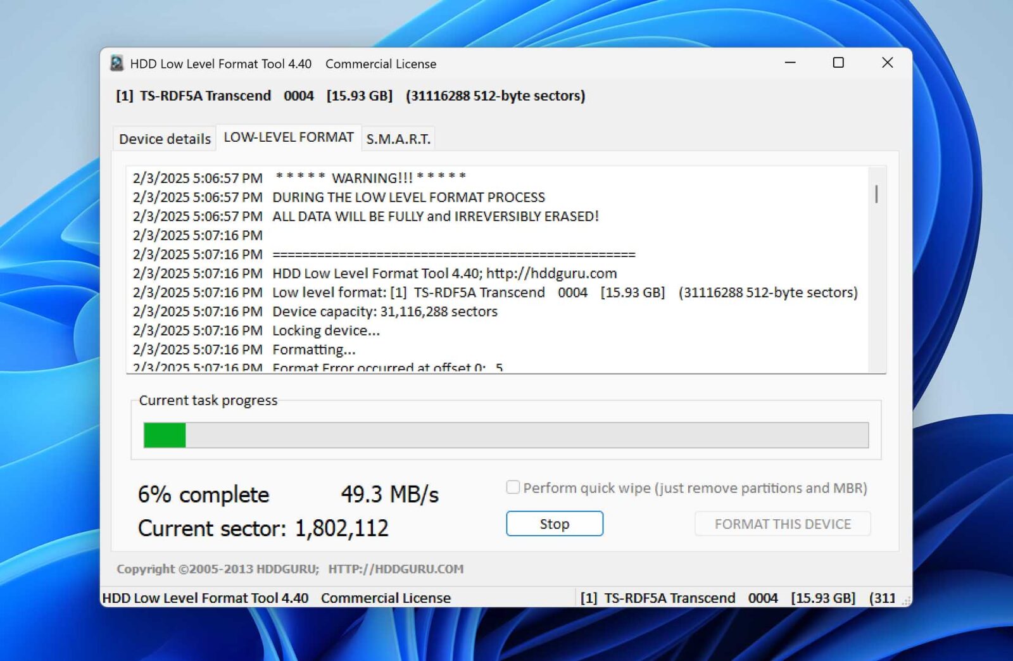Click the Device capacity log entry
Viewport: 1013px width, 661px height.
click(384, 311)
